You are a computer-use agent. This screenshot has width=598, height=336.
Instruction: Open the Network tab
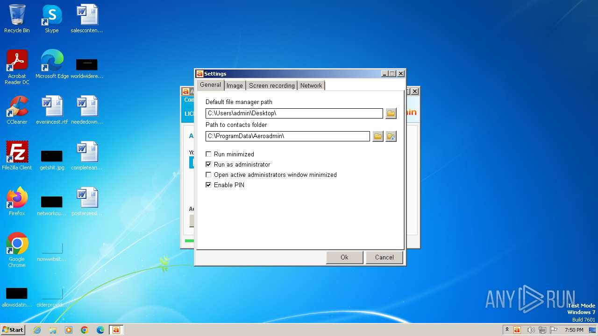tap(311, 85)
